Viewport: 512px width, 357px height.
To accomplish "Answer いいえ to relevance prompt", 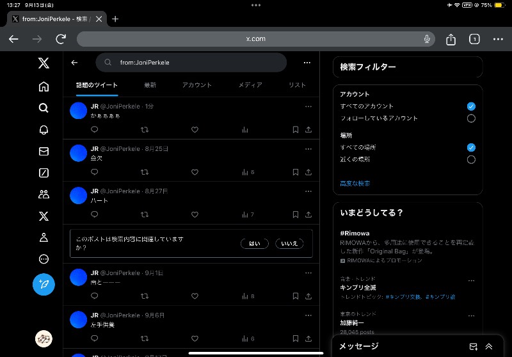I will point(289,244).
